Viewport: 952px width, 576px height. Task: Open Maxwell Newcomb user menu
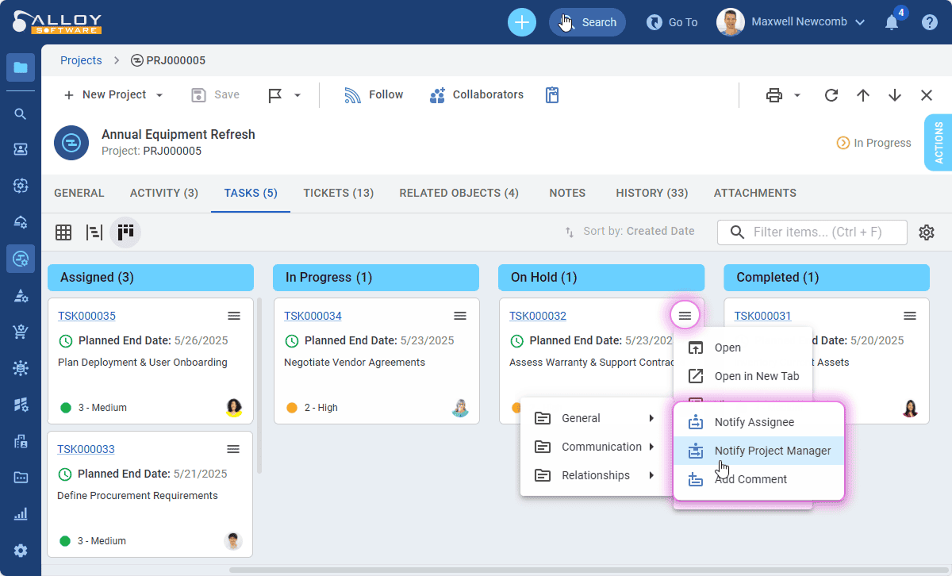click(x=790, y=22)
